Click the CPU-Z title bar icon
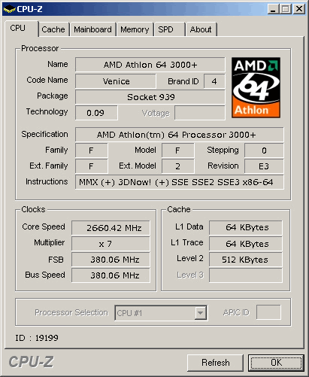The image size is (309, 377). pyautogui.click(x=9, y=9)
